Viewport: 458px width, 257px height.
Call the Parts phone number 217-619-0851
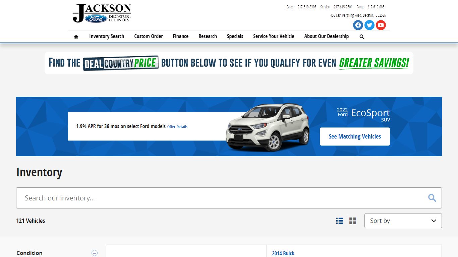pos(377,7)
